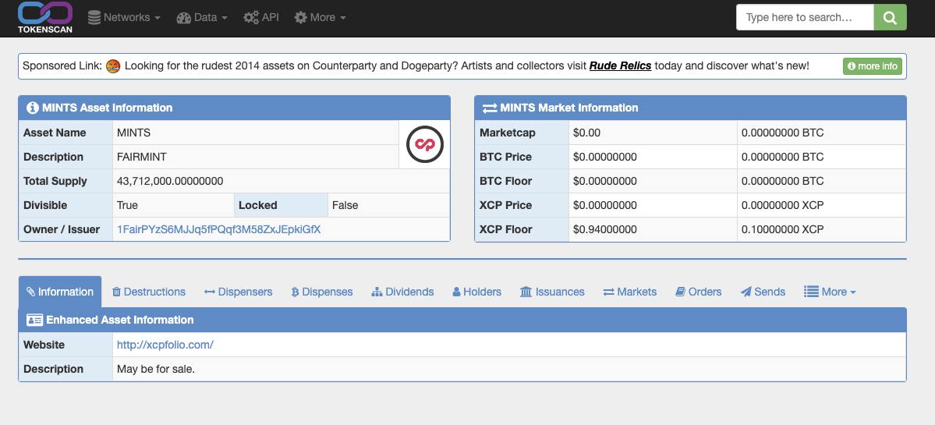Open the xcpfolio.com website link

(x=165, y=345)
